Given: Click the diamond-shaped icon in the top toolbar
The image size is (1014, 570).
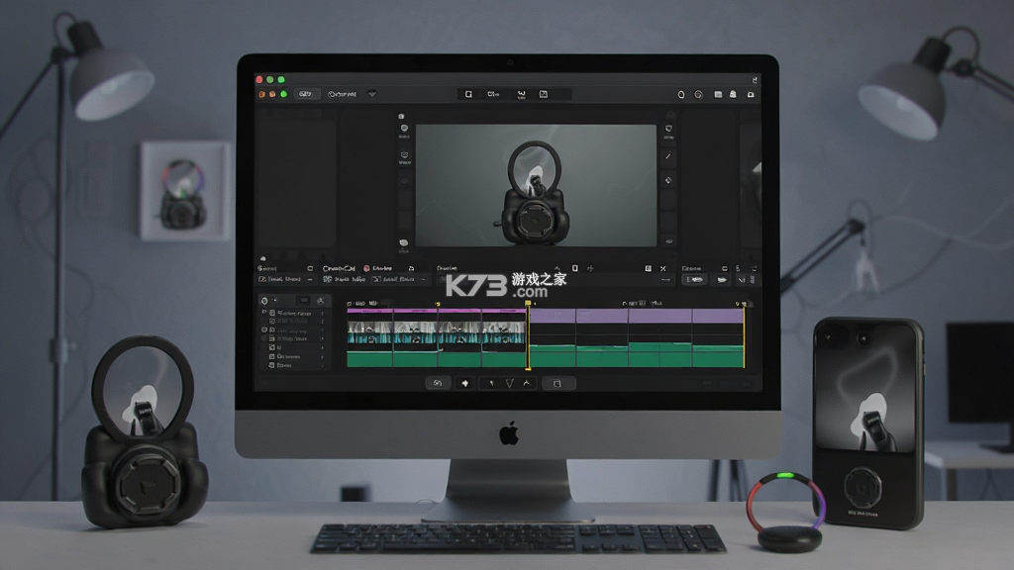Looking at the screenshot, I should click(x=372, y=94).
